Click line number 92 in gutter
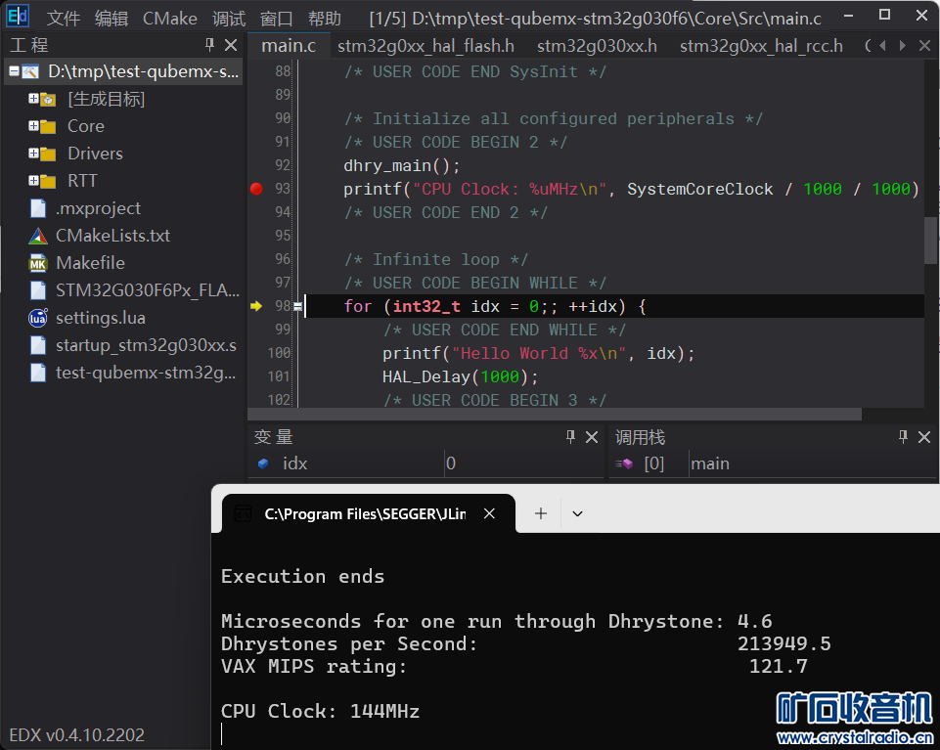This screenshot has width=940, height=750. pyautogui.click(x=283, y=165)
